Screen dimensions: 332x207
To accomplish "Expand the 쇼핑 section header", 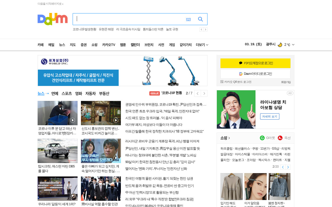I will click(225, 138).
